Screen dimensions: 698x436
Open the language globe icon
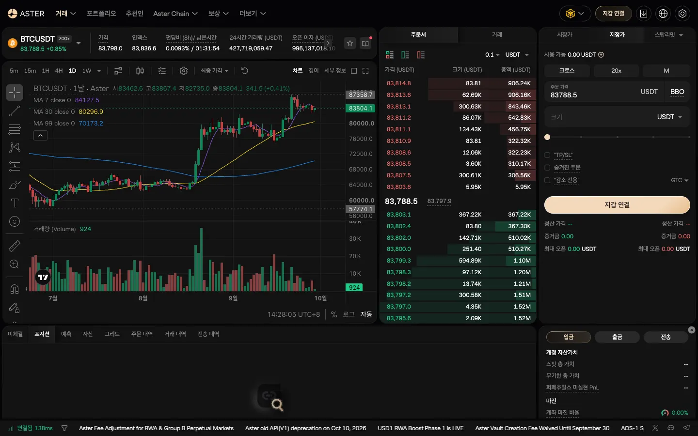[x=663, y=14]
